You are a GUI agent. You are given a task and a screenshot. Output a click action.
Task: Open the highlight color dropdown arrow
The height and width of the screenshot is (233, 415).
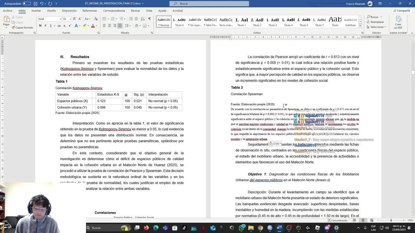pyautogui.click(x=89, y=26)
